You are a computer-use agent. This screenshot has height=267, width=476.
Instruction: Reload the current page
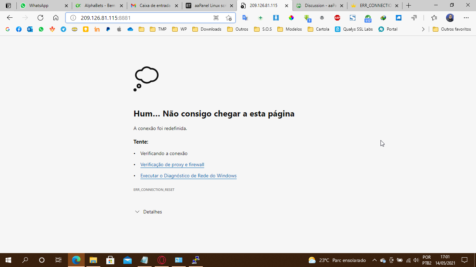click(x=40, y=18)
